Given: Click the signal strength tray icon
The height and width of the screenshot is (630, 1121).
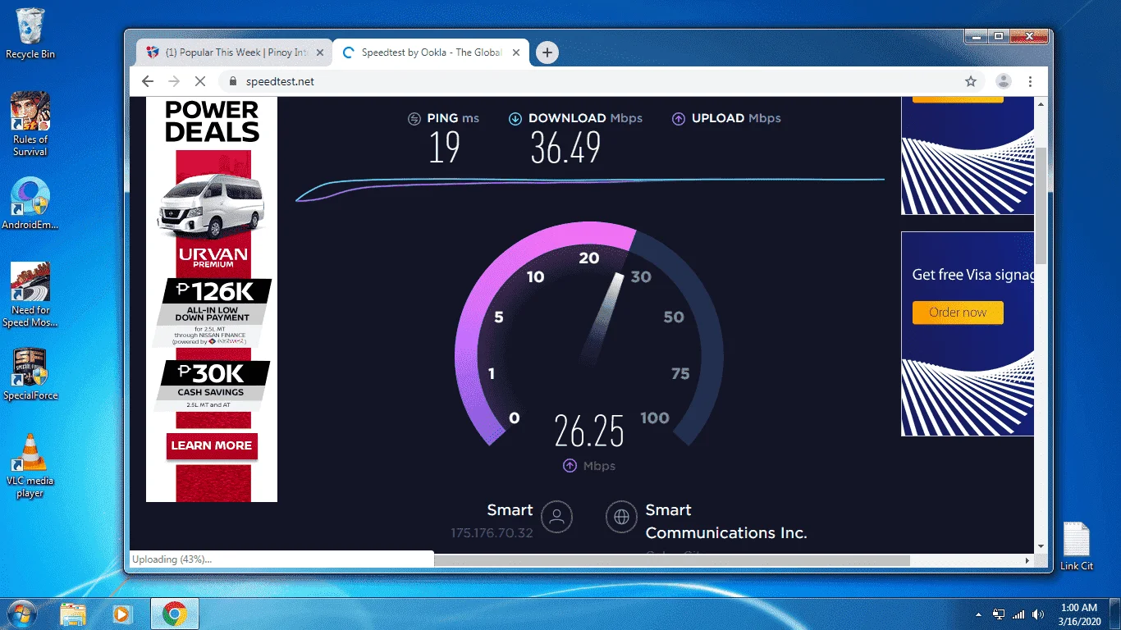Looking at the screenshot, I should coord(1018,614).
